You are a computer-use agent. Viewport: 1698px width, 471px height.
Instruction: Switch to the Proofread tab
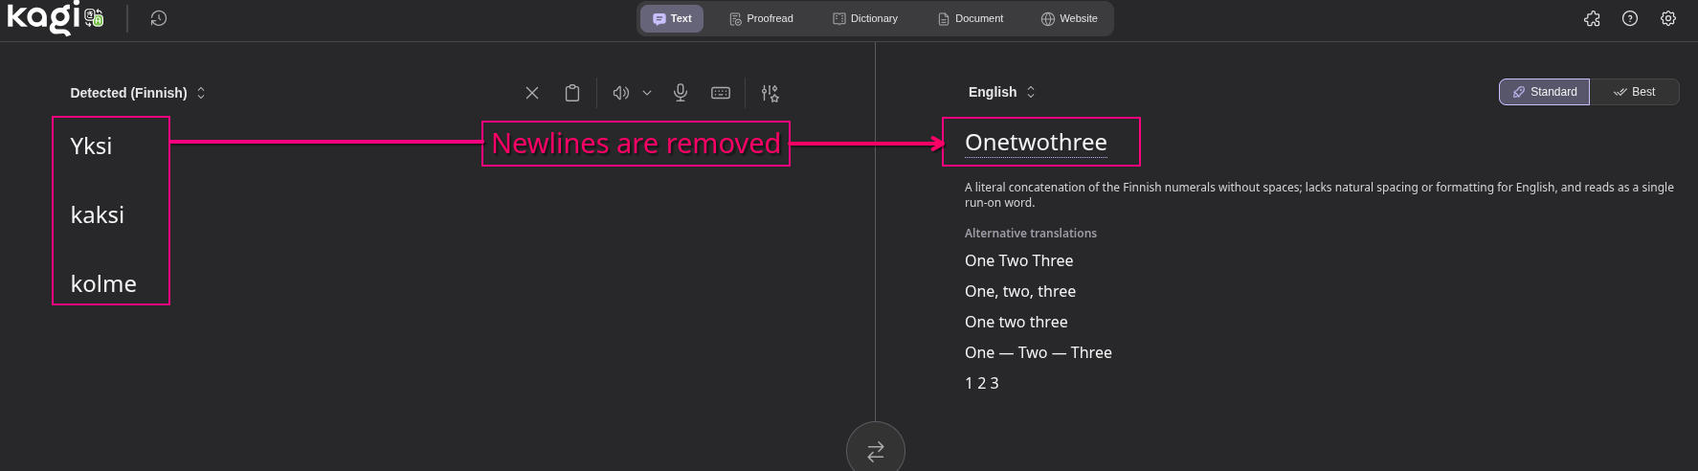[x=761, y=18]
